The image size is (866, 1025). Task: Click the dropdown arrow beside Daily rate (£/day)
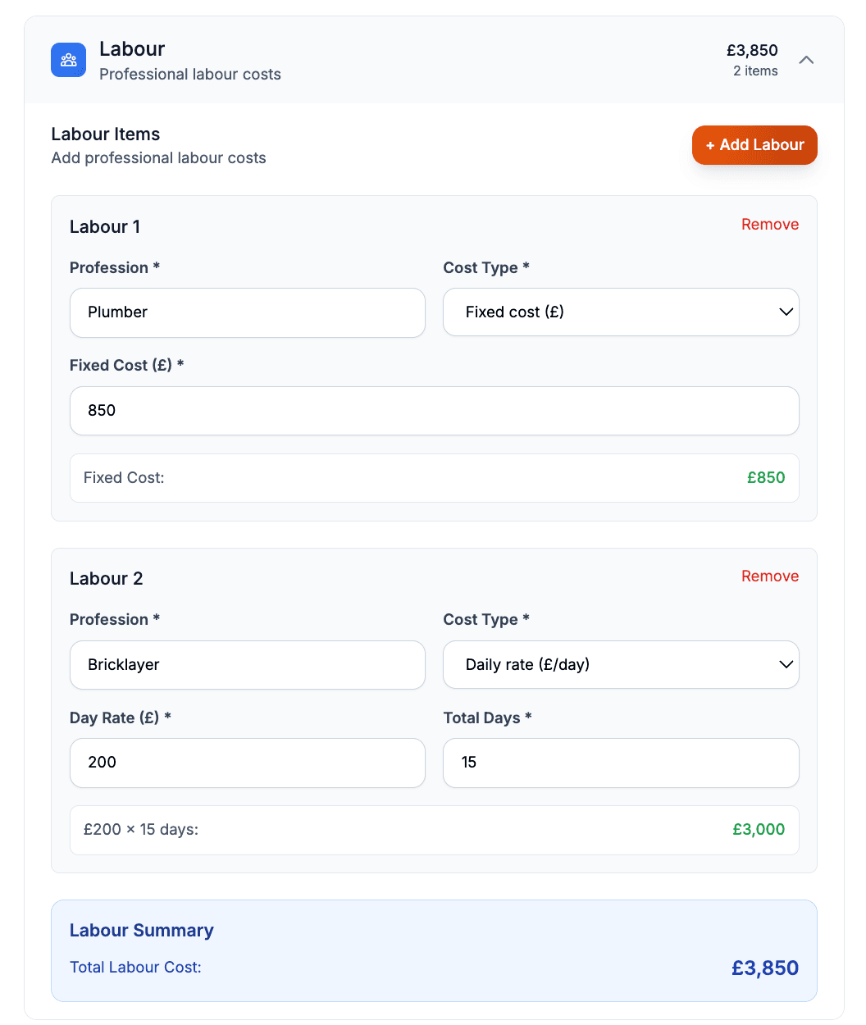(x=786, y=665)
